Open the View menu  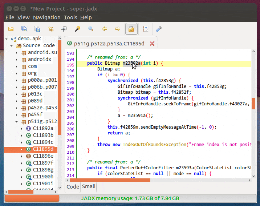pos(24,17)
